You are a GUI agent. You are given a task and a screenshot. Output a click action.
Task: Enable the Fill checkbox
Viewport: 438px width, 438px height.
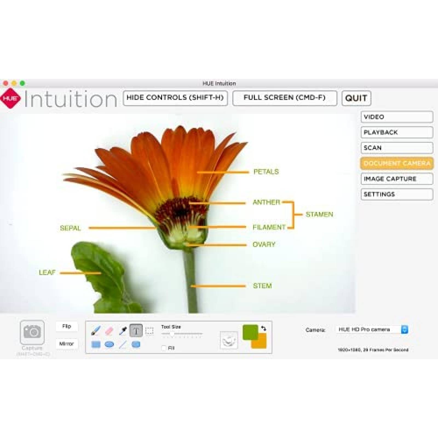tap(164, 348)
